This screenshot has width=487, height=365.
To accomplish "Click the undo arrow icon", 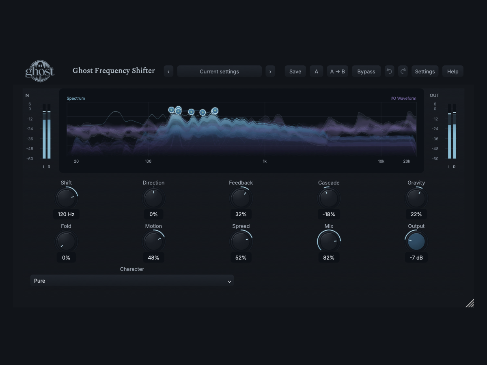I will pos(389,71).
